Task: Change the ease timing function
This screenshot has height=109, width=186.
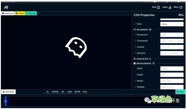Action: [x=70, y=92]
